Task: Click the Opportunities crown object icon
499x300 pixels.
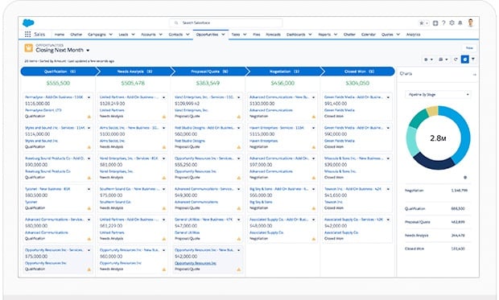Action: coord(29,48)
